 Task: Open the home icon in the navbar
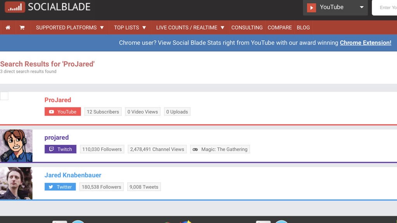[8, 27]
